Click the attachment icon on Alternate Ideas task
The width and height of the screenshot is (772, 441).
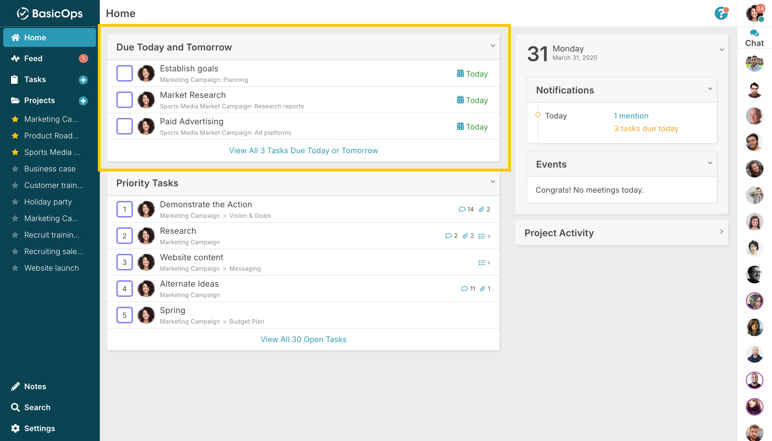[482, 289]
